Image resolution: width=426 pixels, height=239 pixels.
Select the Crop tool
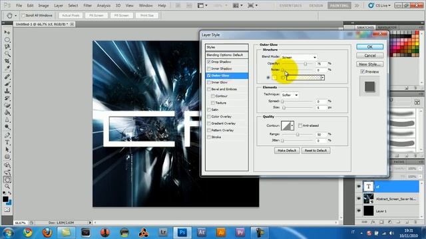click(7, 61)
